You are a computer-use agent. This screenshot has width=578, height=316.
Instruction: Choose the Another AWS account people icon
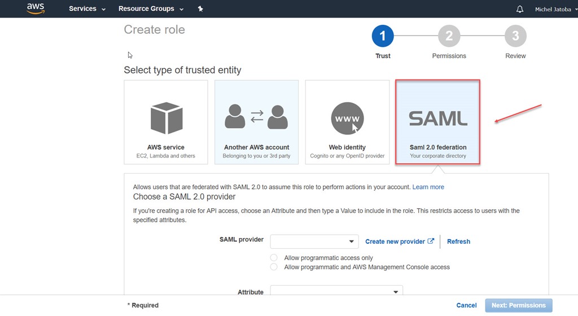[x=257, y=117]
